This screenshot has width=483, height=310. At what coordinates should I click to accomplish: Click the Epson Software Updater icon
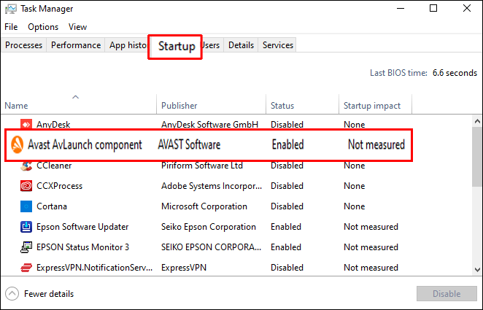(x=26, y=227)
